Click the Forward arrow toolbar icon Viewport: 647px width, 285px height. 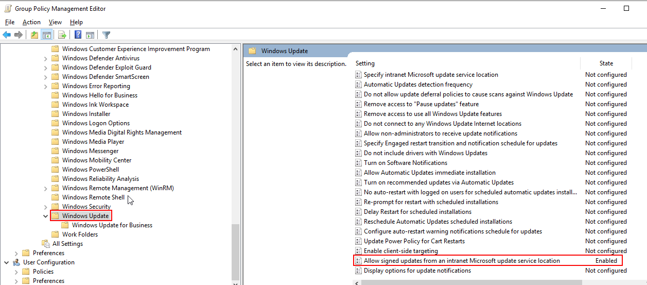[19, 35]
